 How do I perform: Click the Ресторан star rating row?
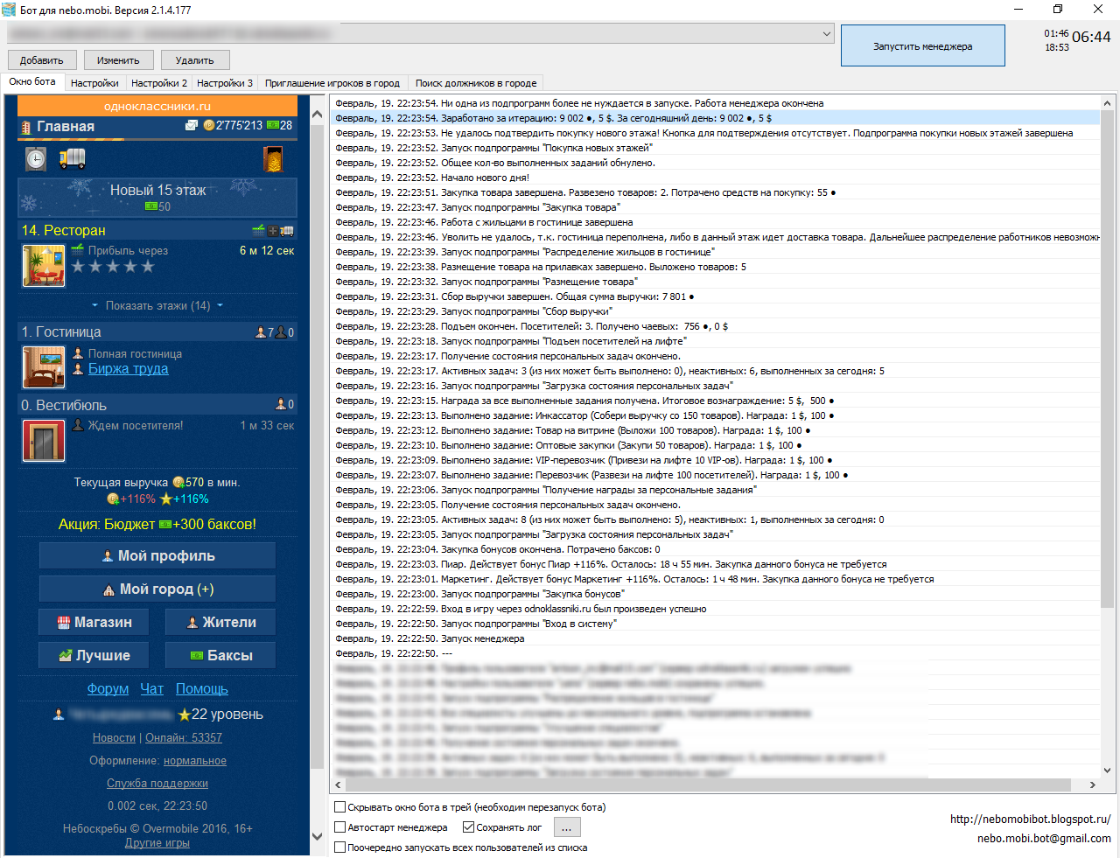(x=113, y=267)
